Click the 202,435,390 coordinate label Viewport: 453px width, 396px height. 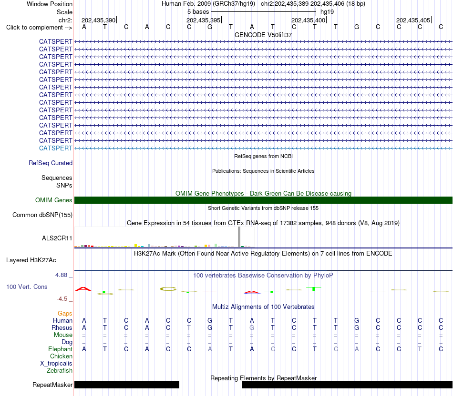[99, 20]
